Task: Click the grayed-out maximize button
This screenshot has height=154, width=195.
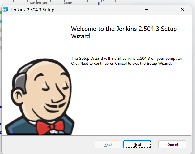Action: pos(164,10)
